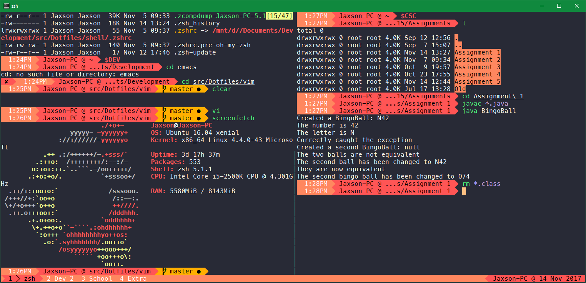The width and height of the screenshot is (586, 283).
Task: Click the .zcompdump-Jaxson-PC-5.1 file name
Action: pyautogui.click(x=220, y=16)
